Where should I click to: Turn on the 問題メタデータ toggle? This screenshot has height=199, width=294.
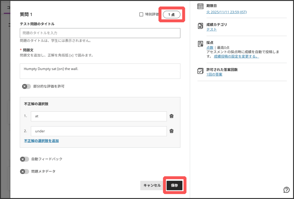tap(25, 171)
